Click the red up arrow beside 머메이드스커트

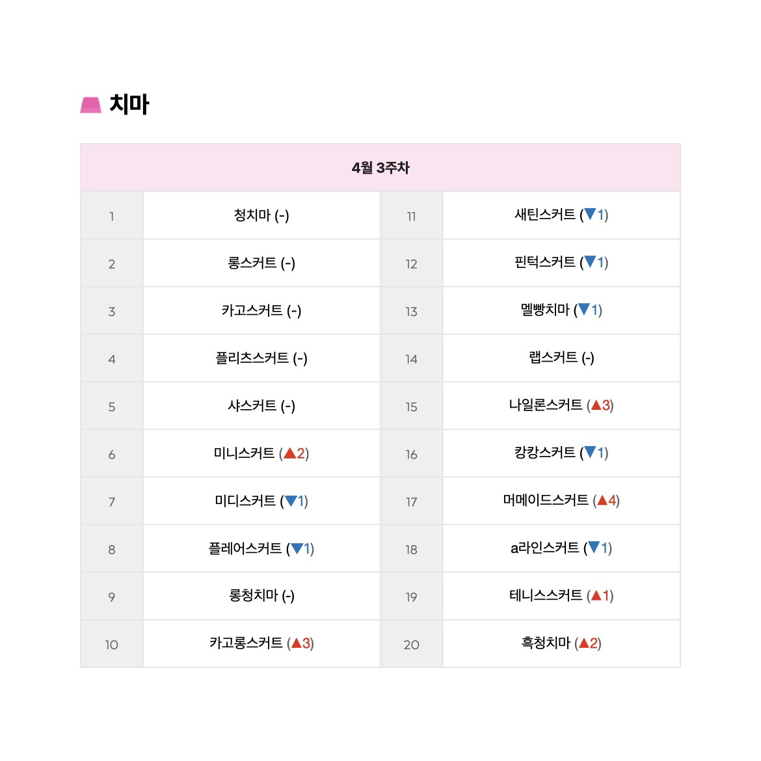(x=602, y=500)
